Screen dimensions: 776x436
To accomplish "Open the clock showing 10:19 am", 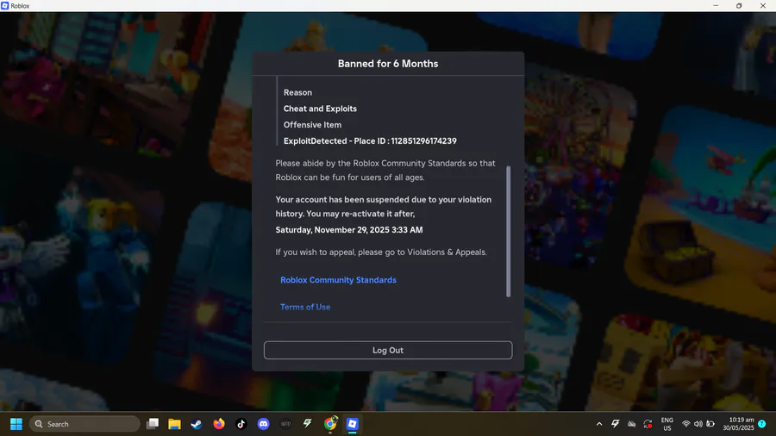I will pyautogui.click(x=738, y=424).
